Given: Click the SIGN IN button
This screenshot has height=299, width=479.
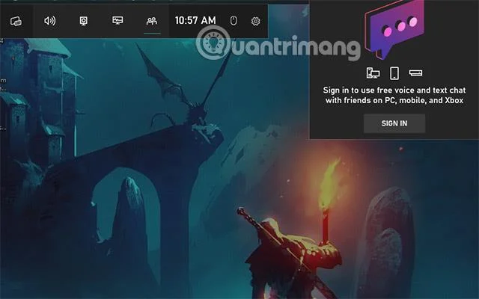Looking at the screenshot, I should 394,123.
